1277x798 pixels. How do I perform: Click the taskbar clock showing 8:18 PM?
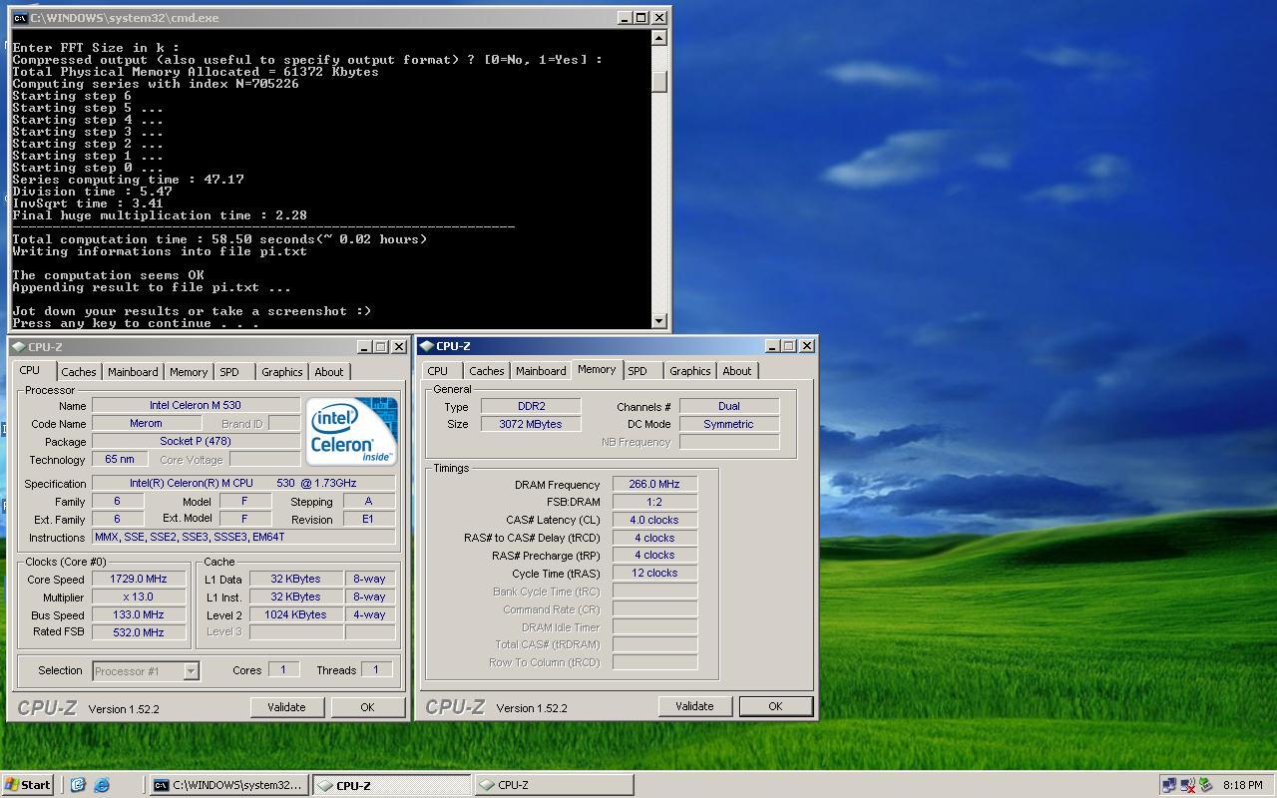point(1243,785)
